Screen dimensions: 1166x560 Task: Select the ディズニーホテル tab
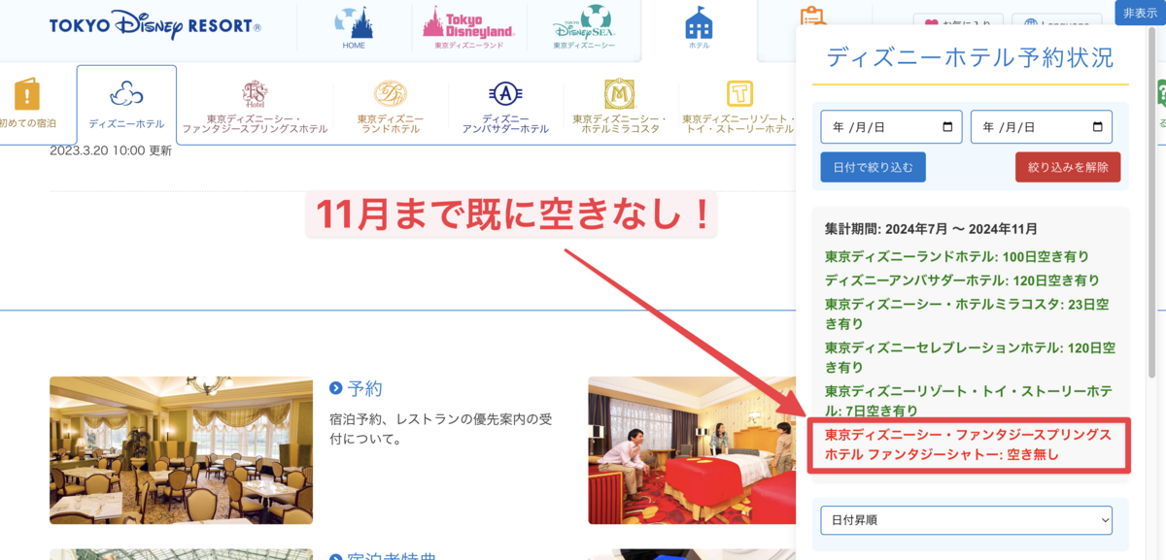click(126, 105)
